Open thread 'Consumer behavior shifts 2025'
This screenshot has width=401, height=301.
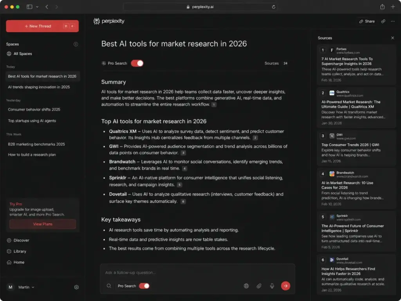tap(34, 110)
